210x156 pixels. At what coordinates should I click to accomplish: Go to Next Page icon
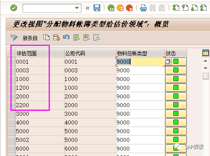[194, 8]
